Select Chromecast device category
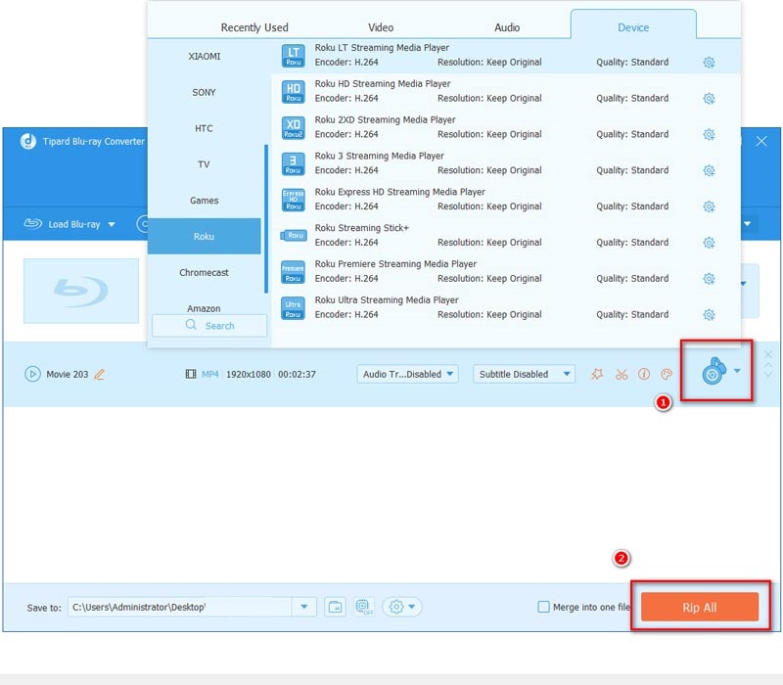The width and height of the screenshot is (783, 685). coord(205,273)
